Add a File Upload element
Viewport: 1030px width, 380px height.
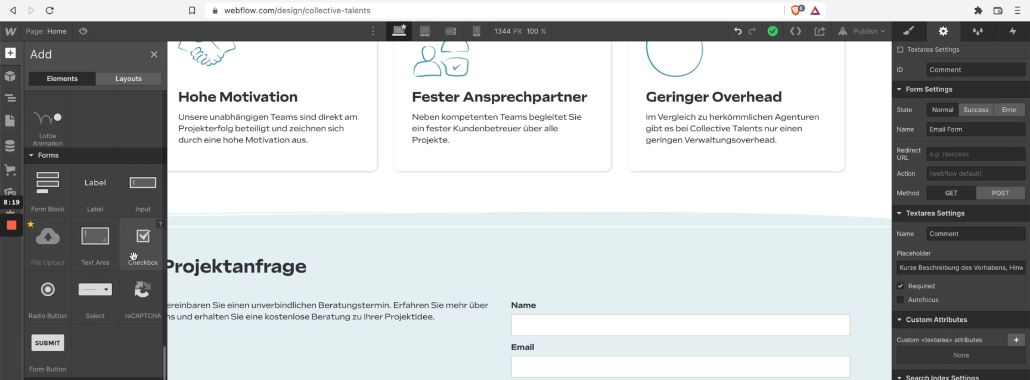click(47, 244)
